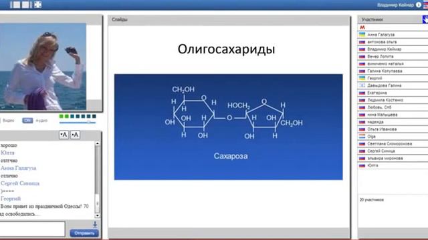Click the Сахароза structure slide image
The height and width of the screenshot is (240, 428).
point(229,127)
